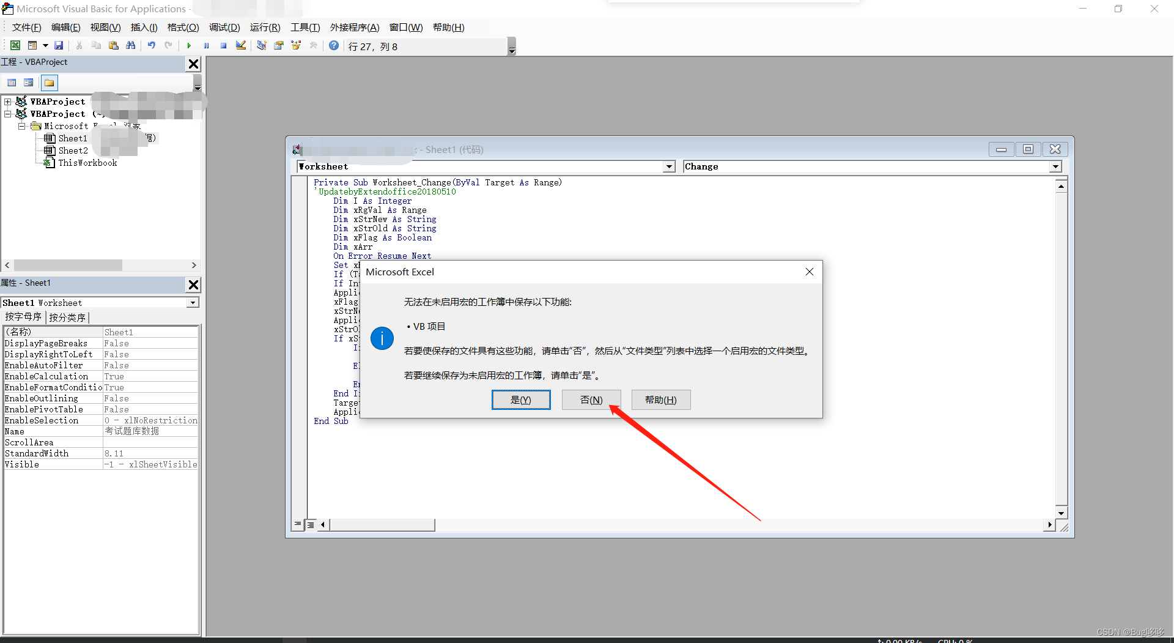1174x643 pixels.
Task: Click the blue Help question mark icon
Action: pyautogui.click(x=334, y=46)
